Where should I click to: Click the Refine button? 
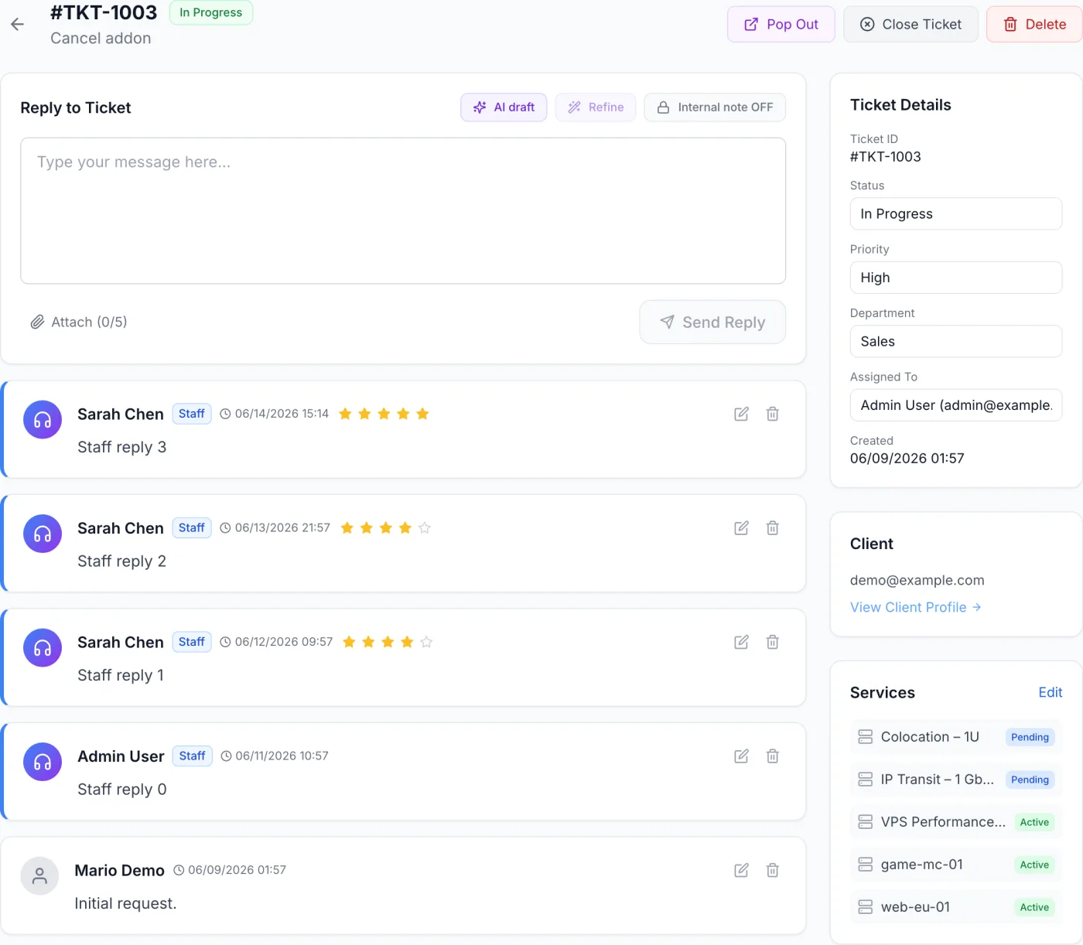click(x=596, y=107)
